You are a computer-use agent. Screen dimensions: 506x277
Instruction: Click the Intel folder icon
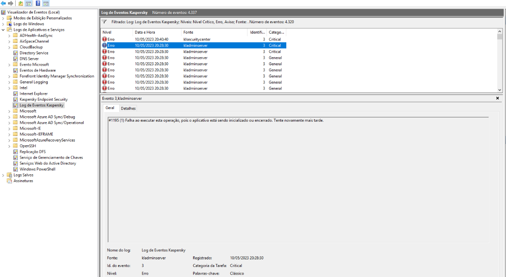[16, 88]
